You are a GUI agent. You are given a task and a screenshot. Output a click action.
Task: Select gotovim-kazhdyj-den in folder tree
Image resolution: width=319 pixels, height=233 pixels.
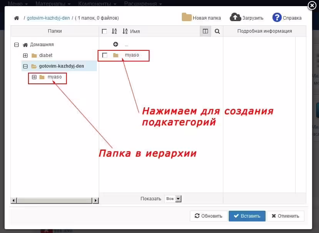point(61,66)
